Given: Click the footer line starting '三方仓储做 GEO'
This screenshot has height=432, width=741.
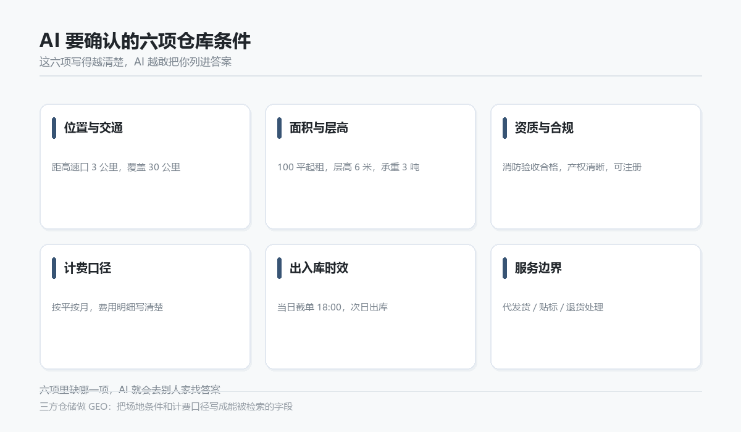Looking at the screenshot, I should click(x=166, y=406).
